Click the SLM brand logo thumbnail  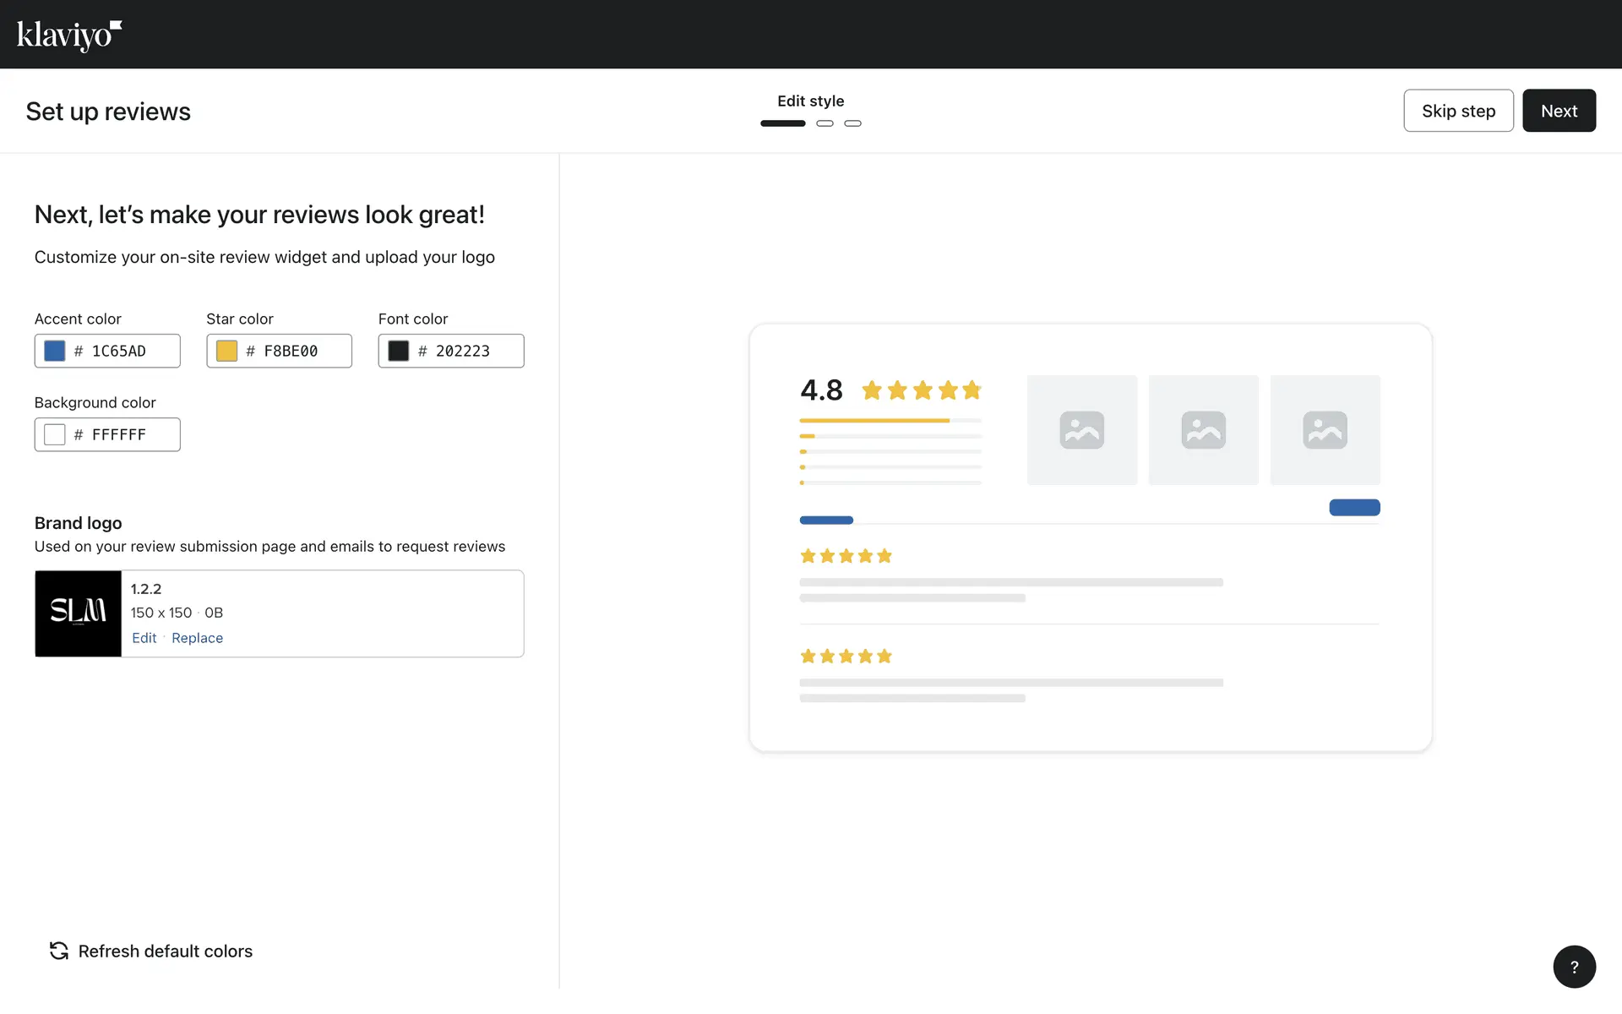click(x=78, y=613)
